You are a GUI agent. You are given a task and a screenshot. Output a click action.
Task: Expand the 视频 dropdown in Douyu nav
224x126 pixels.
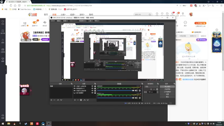tap(73, 15)
